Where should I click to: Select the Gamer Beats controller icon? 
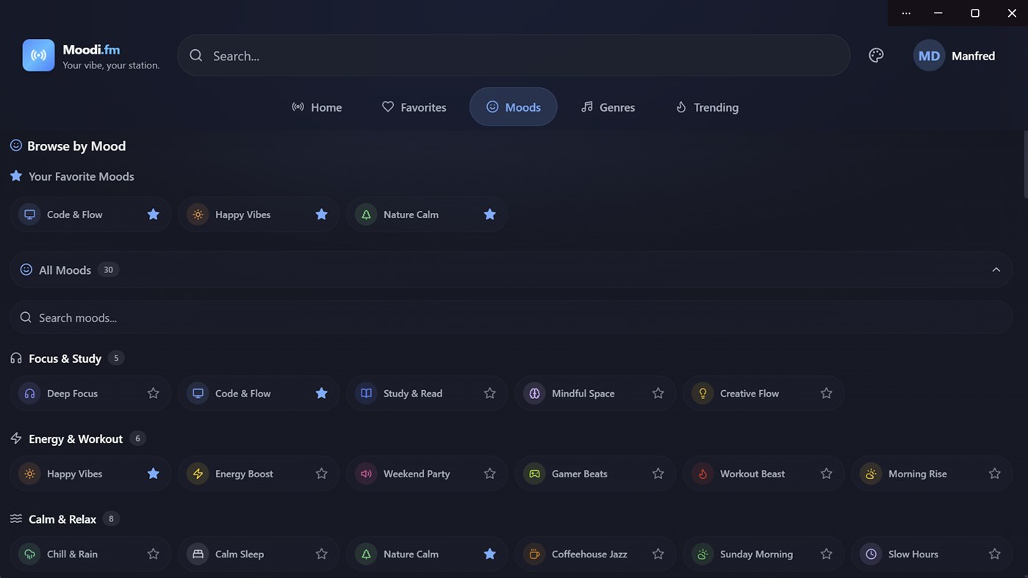pos(534,474)
